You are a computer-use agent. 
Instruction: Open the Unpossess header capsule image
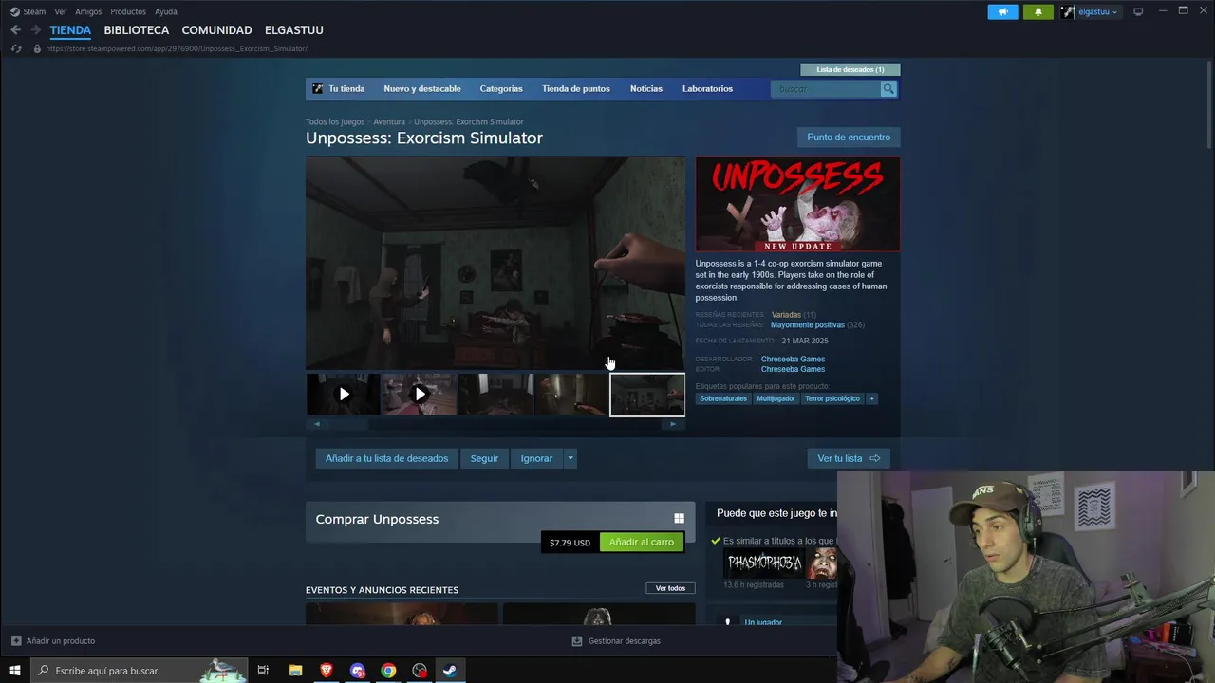797,204
